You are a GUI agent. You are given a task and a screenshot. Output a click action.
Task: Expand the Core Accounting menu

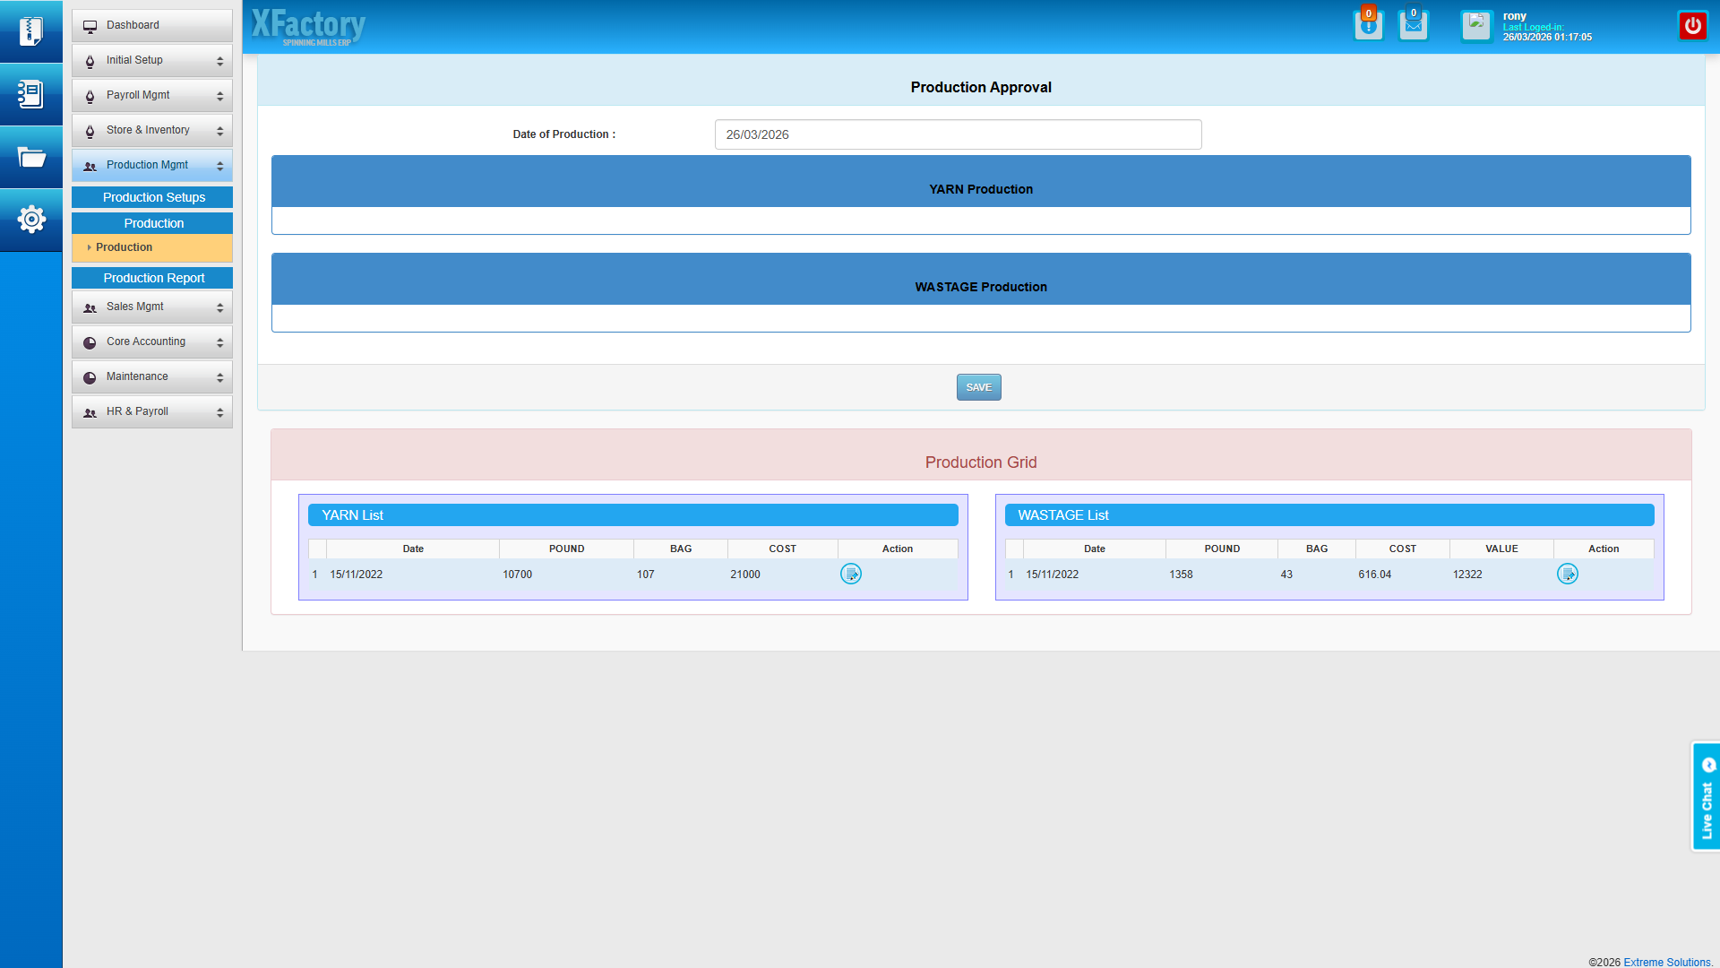click(152, 341)
